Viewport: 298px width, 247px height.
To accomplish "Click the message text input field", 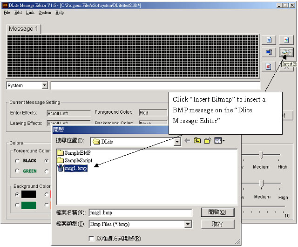I will [156, 86].
